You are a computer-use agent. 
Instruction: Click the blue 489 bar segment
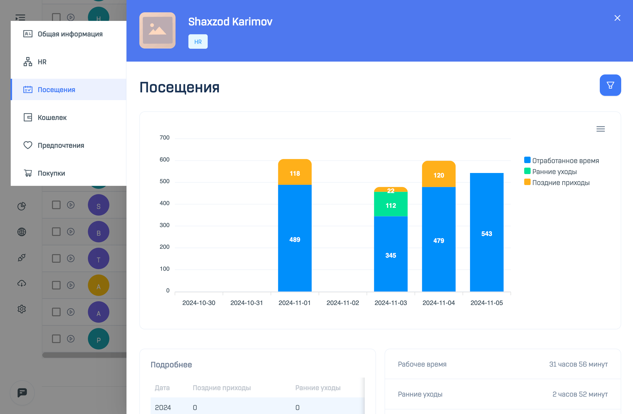pyautogui.click(x=295, y=238)
